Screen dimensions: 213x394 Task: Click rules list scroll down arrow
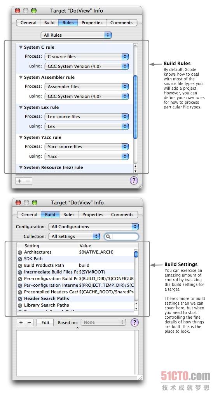135,171
